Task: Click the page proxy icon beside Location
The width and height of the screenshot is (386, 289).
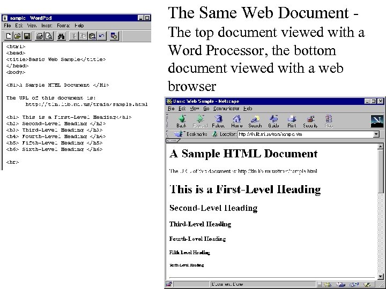Action: pos(215,134)
